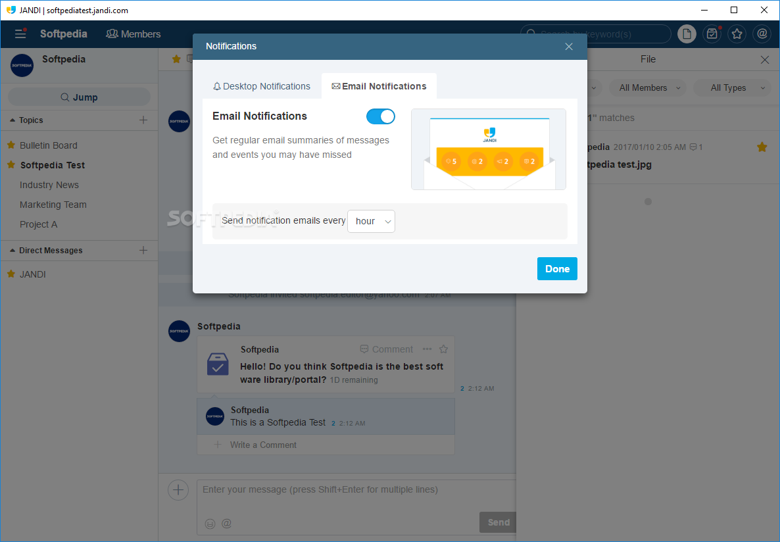The height and width of the screenshot is (542, 780).
Task: Click the topic star icon in chat header
Action: [176, 59]
